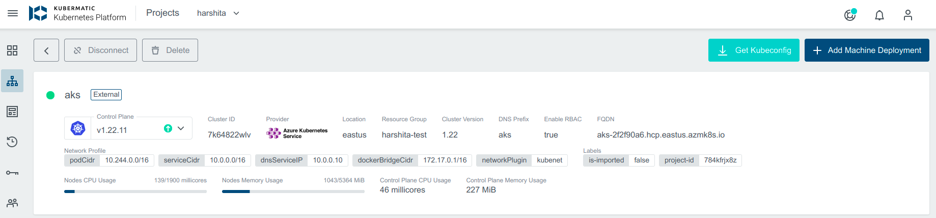Delete the aks cluster
The width and height of the screenshot is (936, 218).
pos(170,50)
